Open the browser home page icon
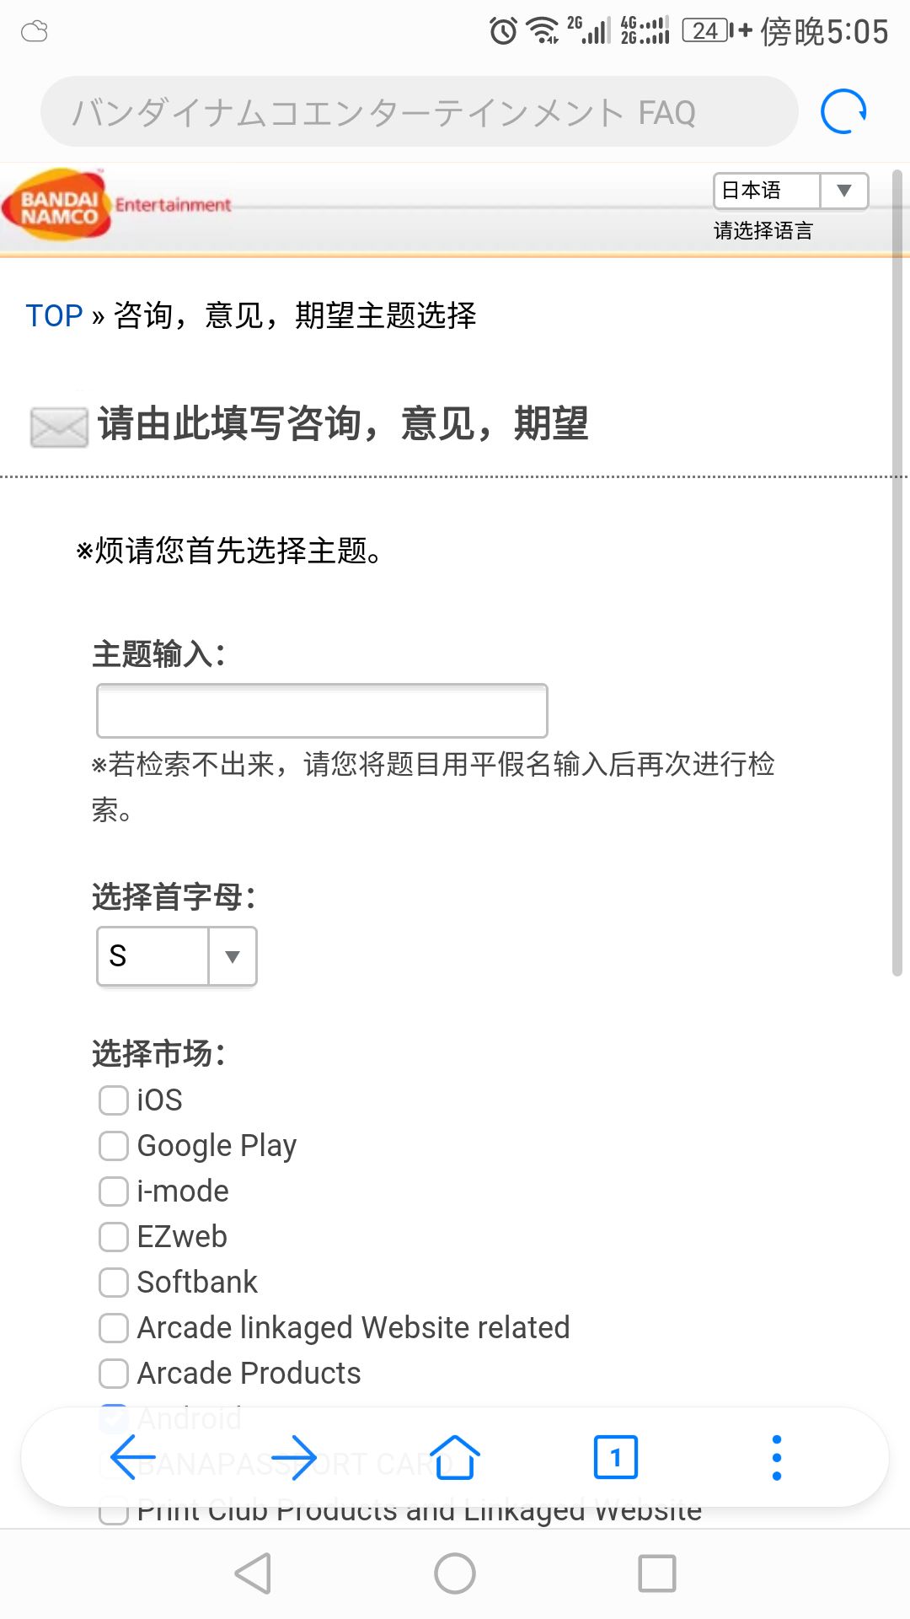Screen dimensions: 910x1619 (x=455, y=1457)
